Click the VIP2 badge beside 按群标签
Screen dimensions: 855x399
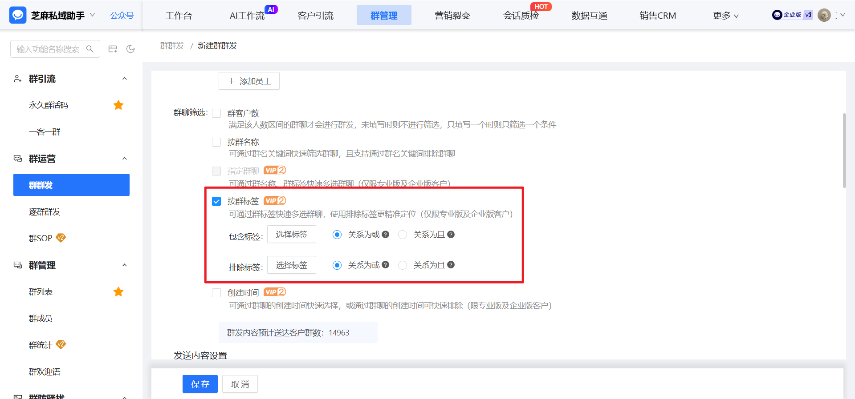coord(275,201)
